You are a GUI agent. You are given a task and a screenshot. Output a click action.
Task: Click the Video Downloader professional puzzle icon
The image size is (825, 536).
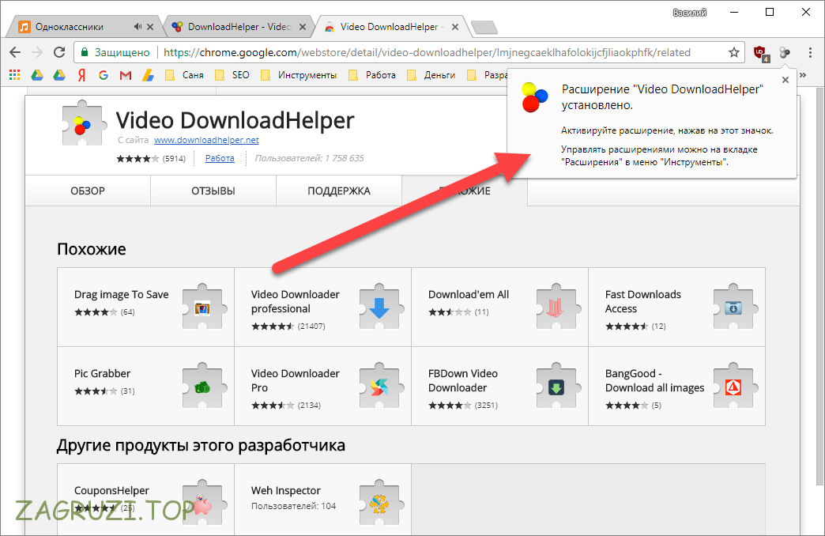381,308
